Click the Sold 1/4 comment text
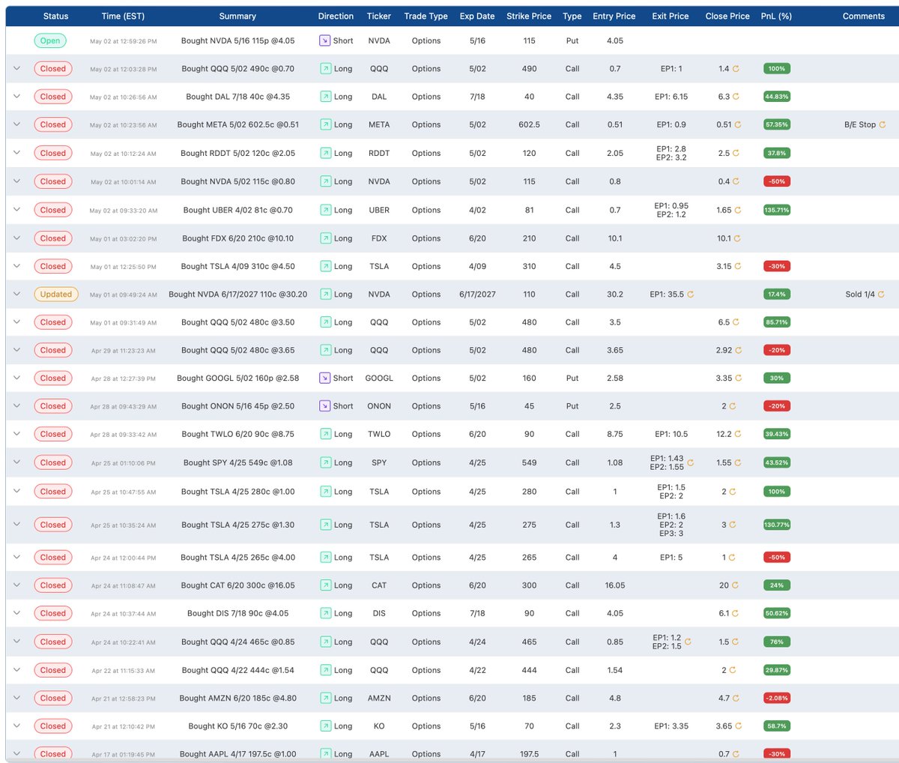Screen dimensions: 899x763 [x=860, y=295]
